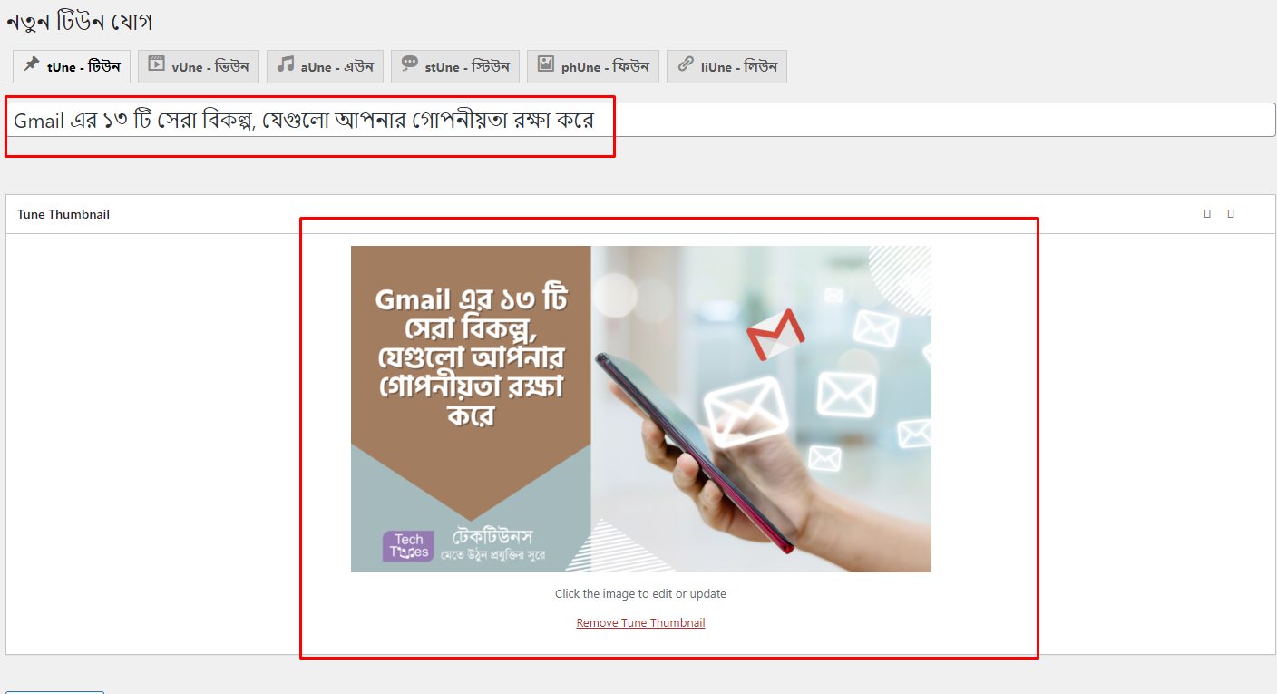Image resolution: width=1277 pixels, height=694 pixels.
Task: Click the rightmost icon in the Tune Thumbnail header
Action: click(1231, 213)
